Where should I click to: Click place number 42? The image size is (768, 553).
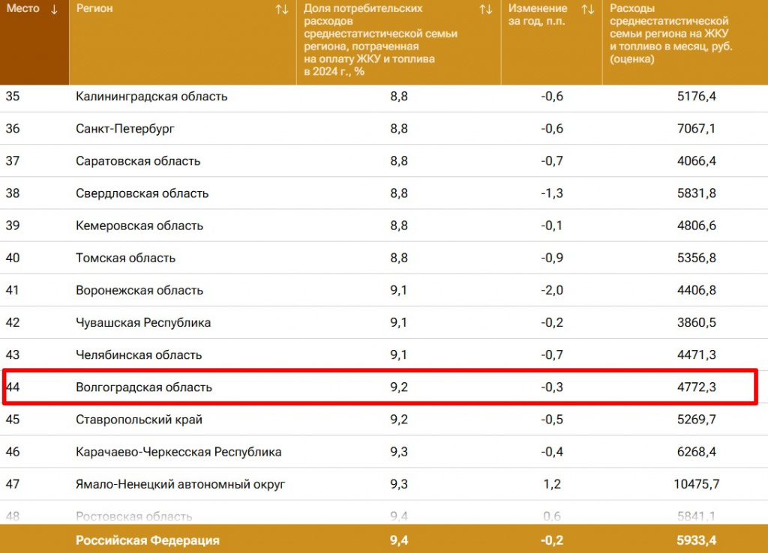13,322
